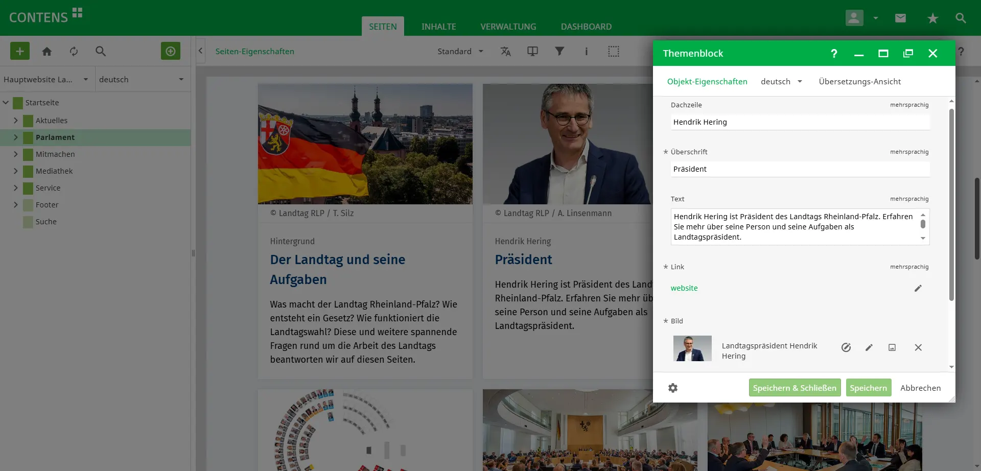This screenshot has width=981, height=471.
Task: Remove the Landtagspräsident image with X icon
Action: pyautogui.click(x=918, y=347)
